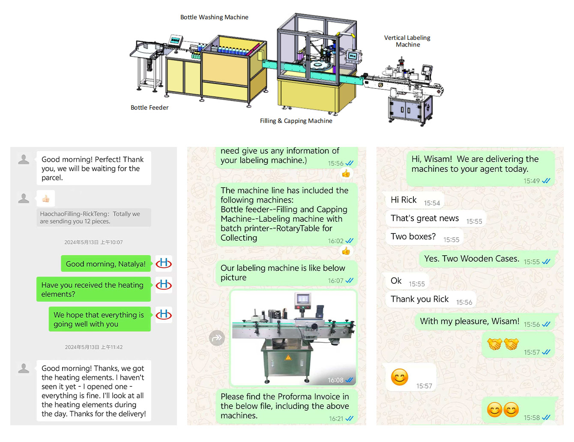This screenshot has width=574, height=442.
Task: Click the avatar beside "Thanks, we got the heating elements"
Action: tap(24, 368)
